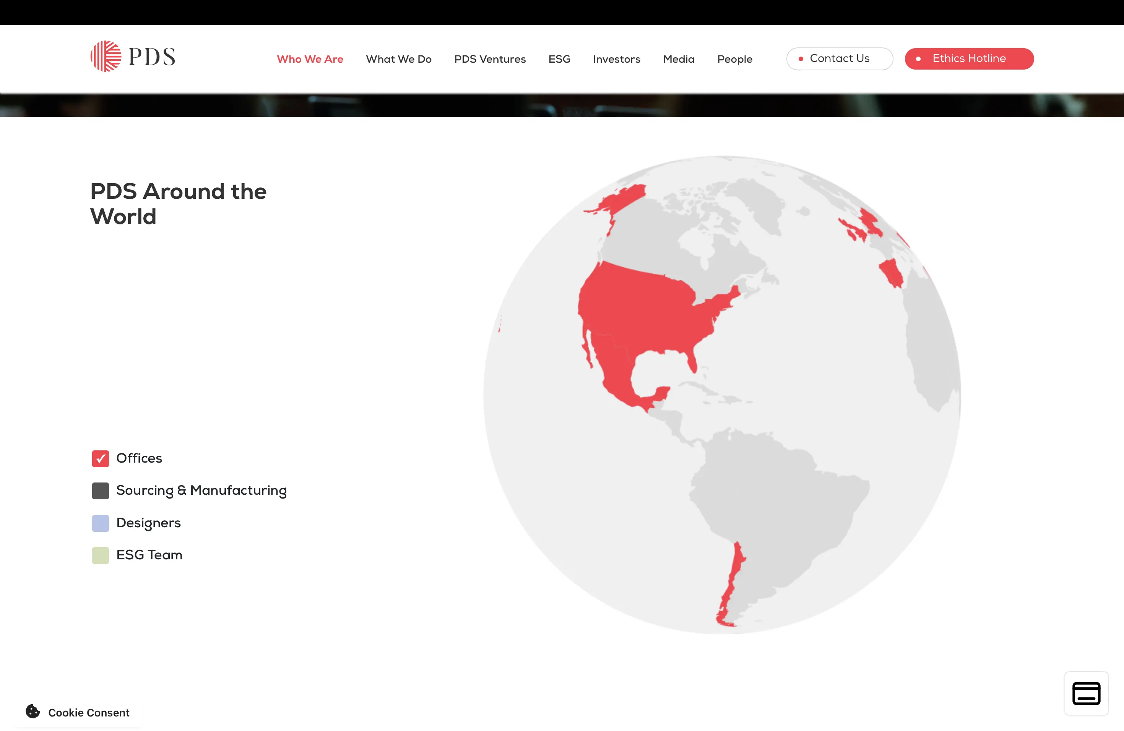Image resolution: width=1124 pixels, height=731 pixels.
Task: Click the PDS logo
Action: [x=133, y=56]
